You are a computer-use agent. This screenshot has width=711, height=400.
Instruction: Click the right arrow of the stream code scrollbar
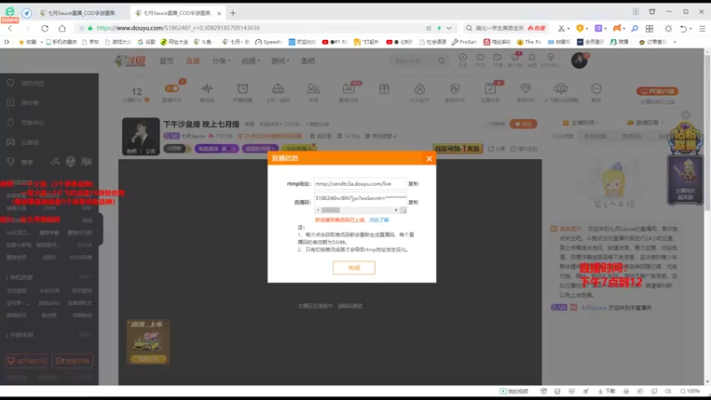pos(395,210)
